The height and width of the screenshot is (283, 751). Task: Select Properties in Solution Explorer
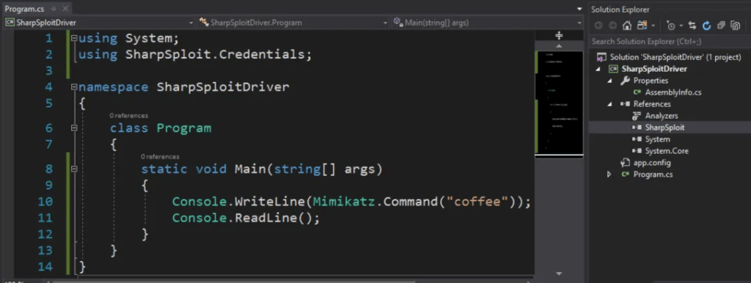coord(651,81)
